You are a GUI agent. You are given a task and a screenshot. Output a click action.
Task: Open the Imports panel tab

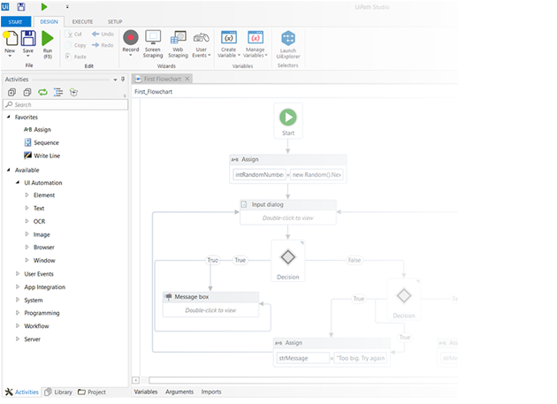pyautogui.click(x=211, y=392)
